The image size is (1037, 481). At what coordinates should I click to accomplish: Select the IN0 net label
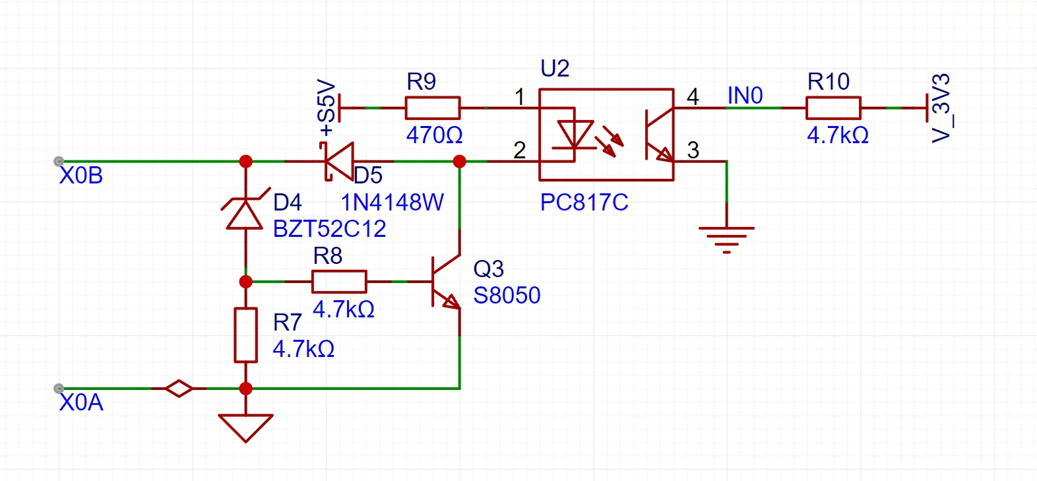click(745, 96)
